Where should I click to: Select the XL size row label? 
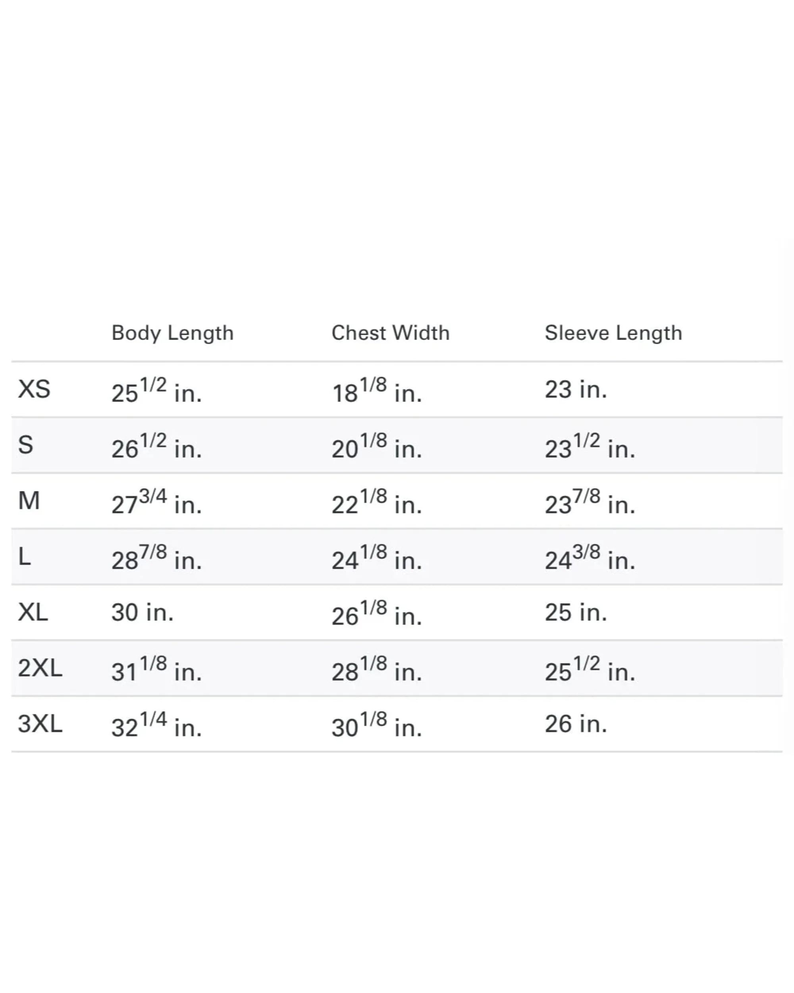coord(33,612)
